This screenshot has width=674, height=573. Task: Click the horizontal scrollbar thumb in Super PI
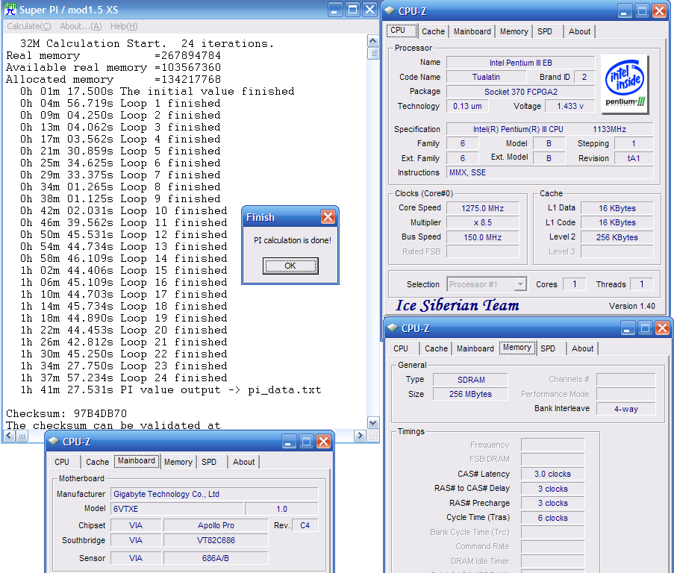click(22, 436)
